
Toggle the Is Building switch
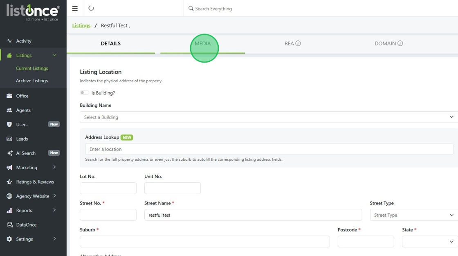84,93
